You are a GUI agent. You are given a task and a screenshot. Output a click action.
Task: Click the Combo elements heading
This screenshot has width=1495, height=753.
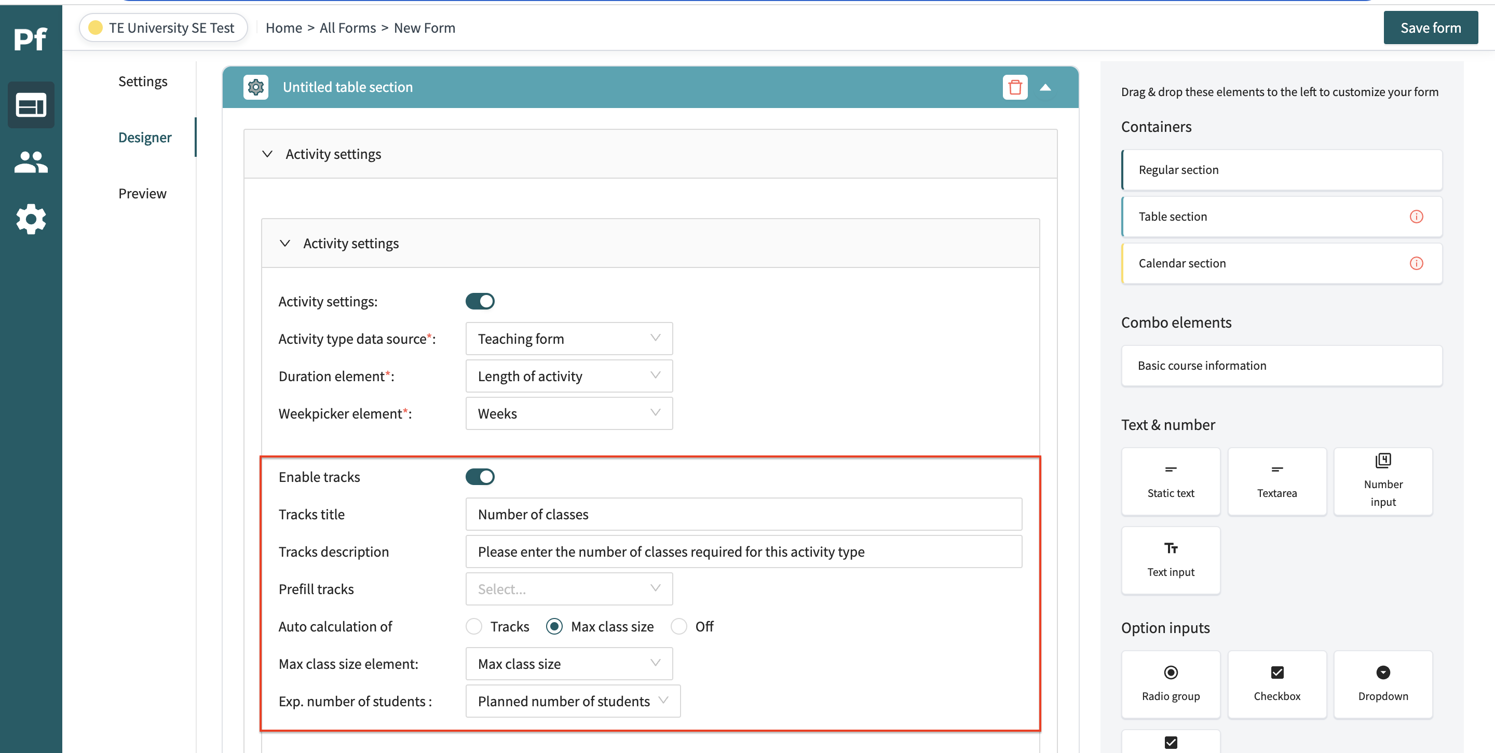(1176, 322)
